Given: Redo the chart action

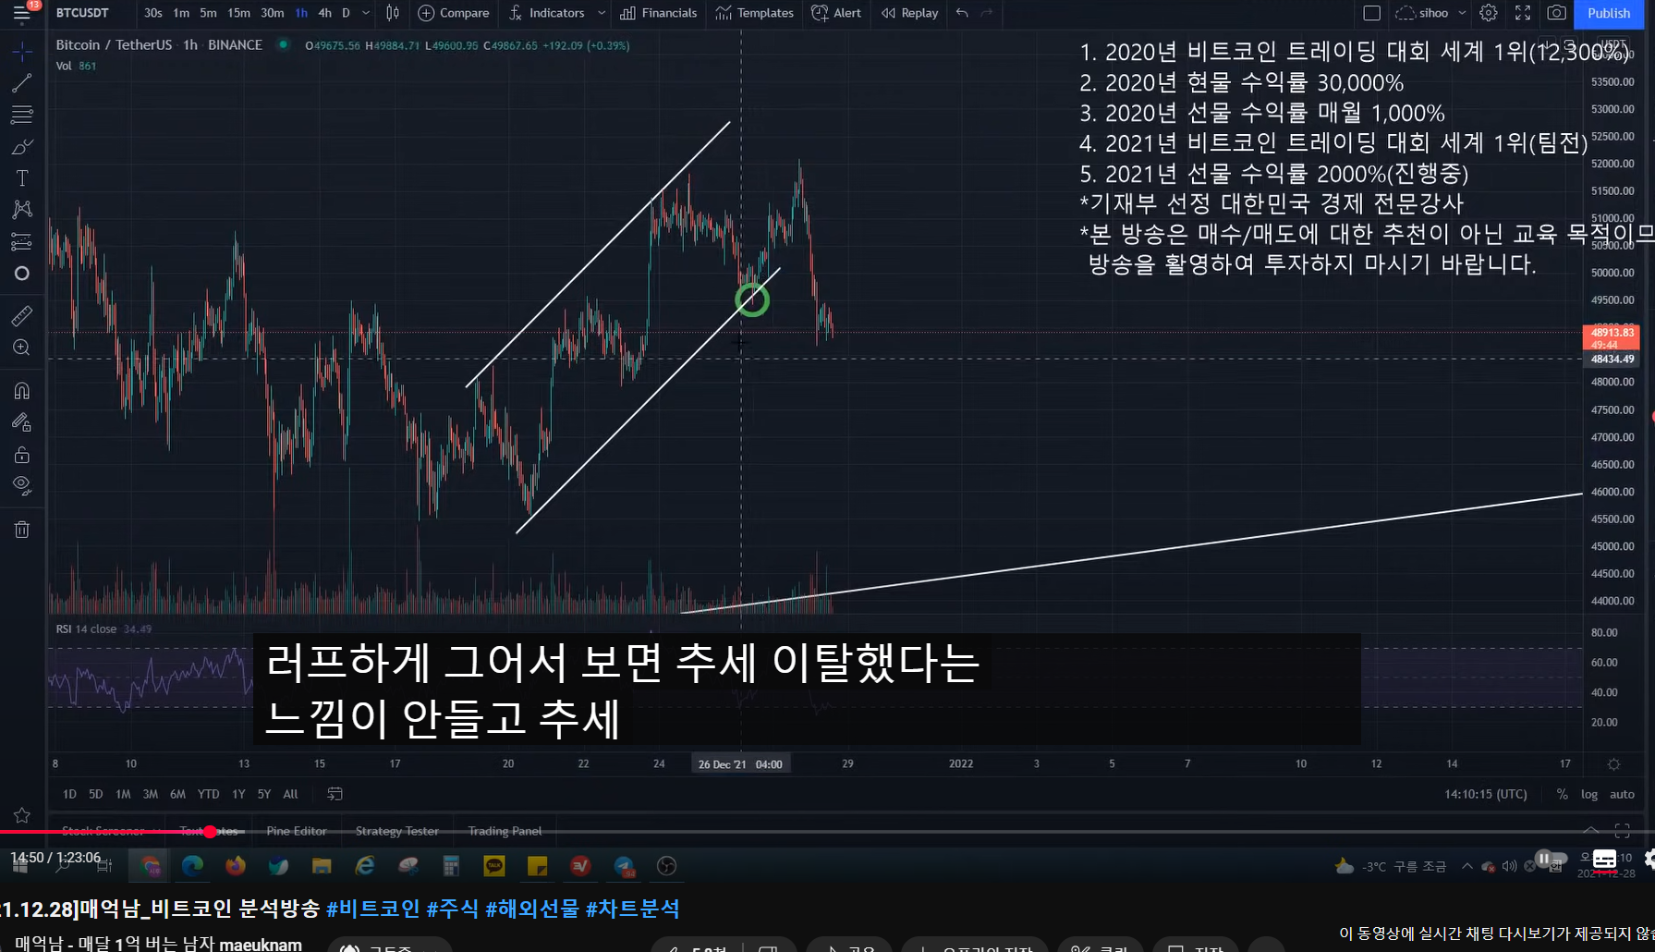Looking at the screenshot, I should pos(986,13).
